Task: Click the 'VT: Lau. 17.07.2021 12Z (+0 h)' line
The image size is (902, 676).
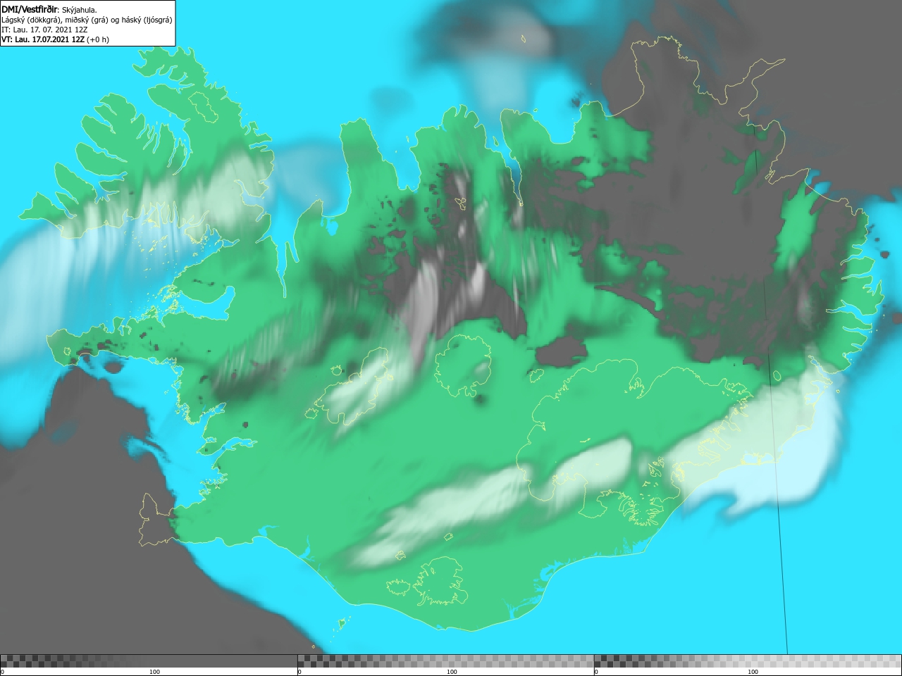Action: (55, 39)
